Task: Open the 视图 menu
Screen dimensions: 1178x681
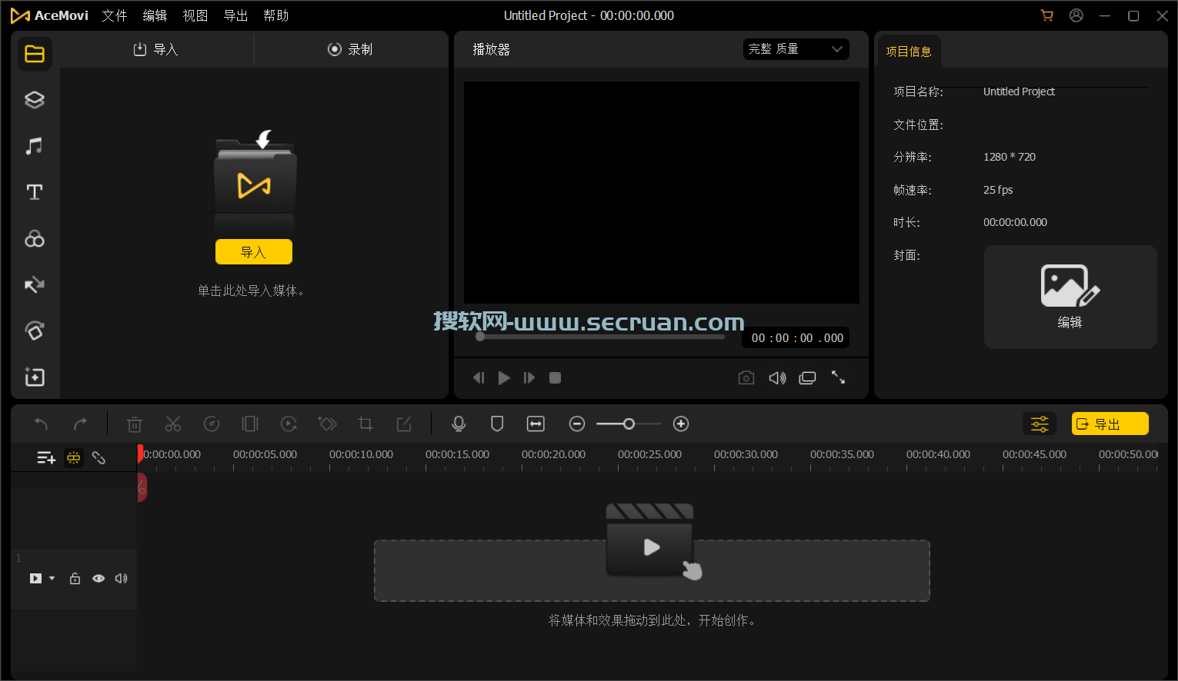Action: click(195, 15)
